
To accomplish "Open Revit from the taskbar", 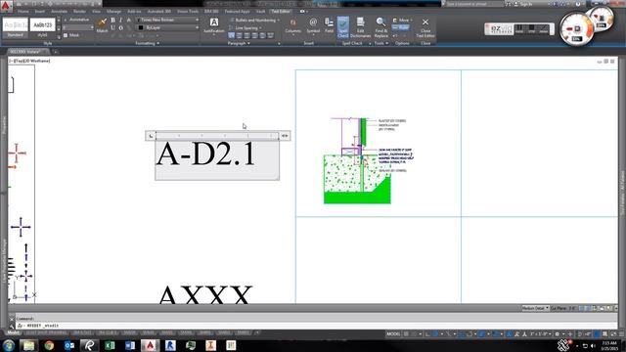I will click(170, 345).
